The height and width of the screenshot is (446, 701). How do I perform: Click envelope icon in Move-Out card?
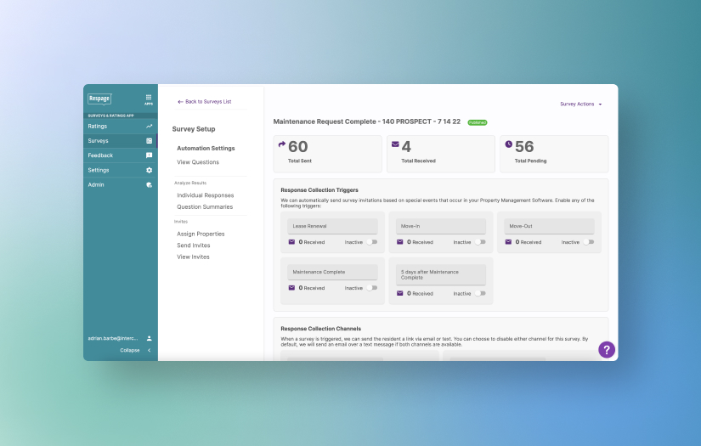(508, 242)
